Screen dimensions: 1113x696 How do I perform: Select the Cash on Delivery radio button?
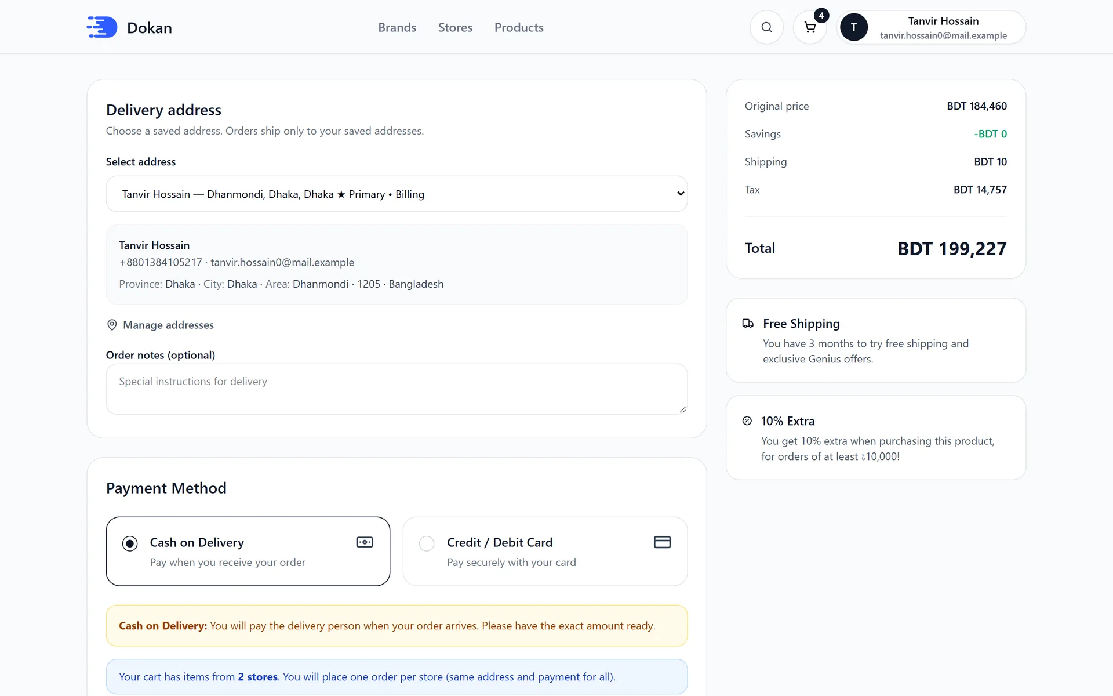130,543
